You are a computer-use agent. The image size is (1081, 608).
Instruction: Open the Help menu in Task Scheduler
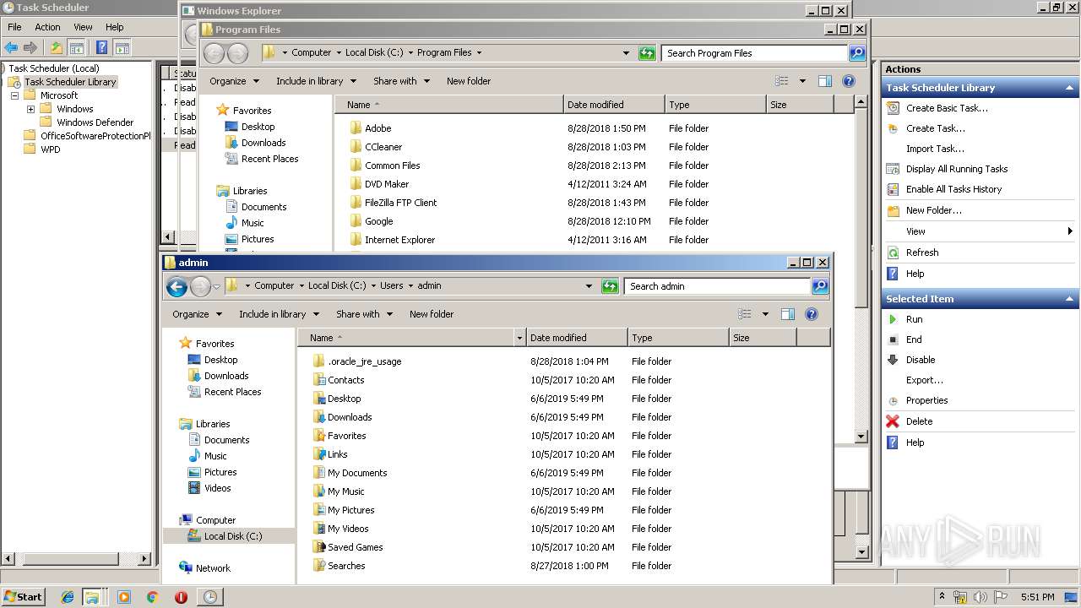coord(115,27)
